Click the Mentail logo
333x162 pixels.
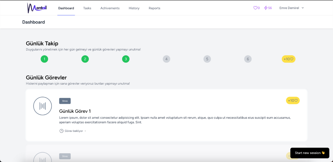[37, 8]
